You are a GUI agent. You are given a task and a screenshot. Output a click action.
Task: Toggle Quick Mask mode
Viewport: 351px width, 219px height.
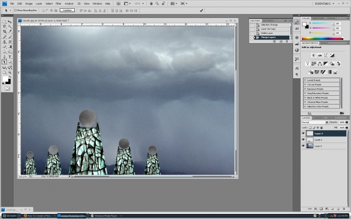tap(7, 89)
